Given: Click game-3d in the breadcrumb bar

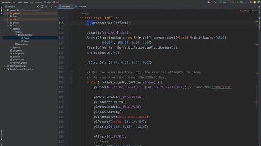Looking at the screenshot, I should pyautogui.click(x=6, y=2).
